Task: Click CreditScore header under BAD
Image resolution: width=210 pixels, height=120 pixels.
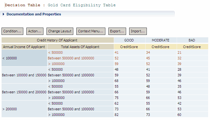Action: [x=192, y=47]
